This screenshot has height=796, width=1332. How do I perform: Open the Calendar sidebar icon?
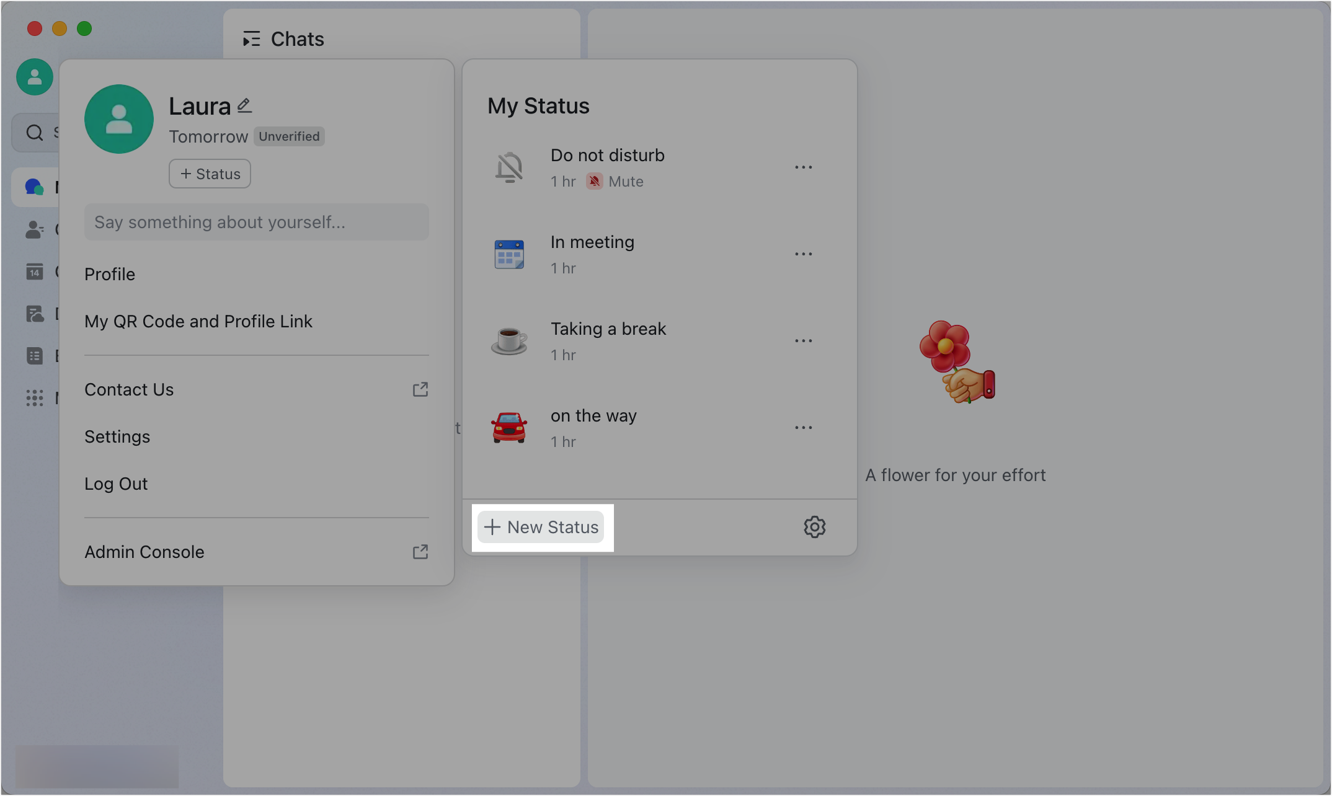[35, 272]
